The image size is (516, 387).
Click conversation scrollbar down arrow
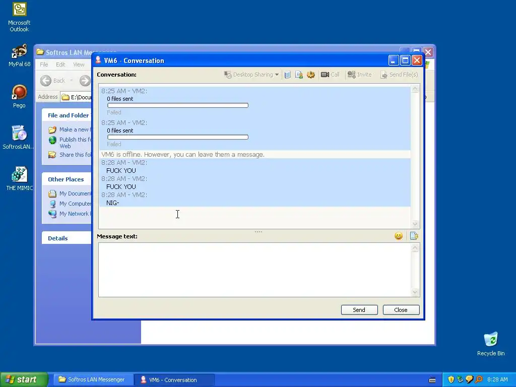(x=415, y=224)
